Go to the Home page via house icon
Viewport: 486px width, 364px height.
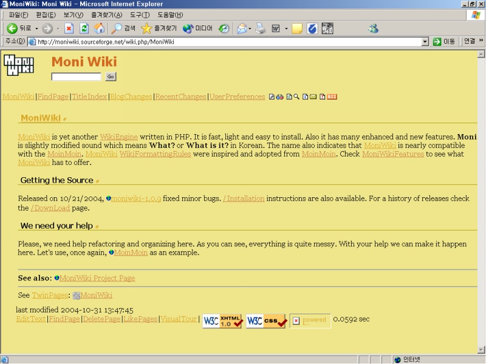(x=99, y=29)
